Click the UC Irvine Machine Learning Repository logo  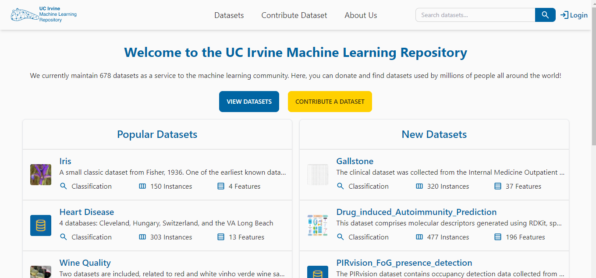coord(43,14)
